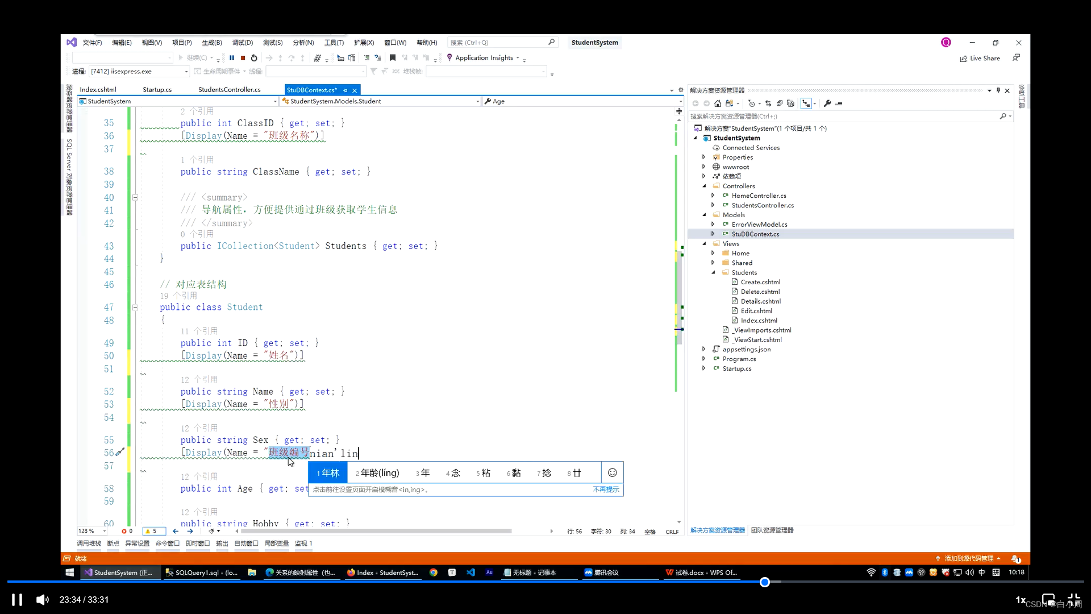Switch to StudentsController.cs tab
This screenshot has height=614, width=1091.
(x=229, y=90)
